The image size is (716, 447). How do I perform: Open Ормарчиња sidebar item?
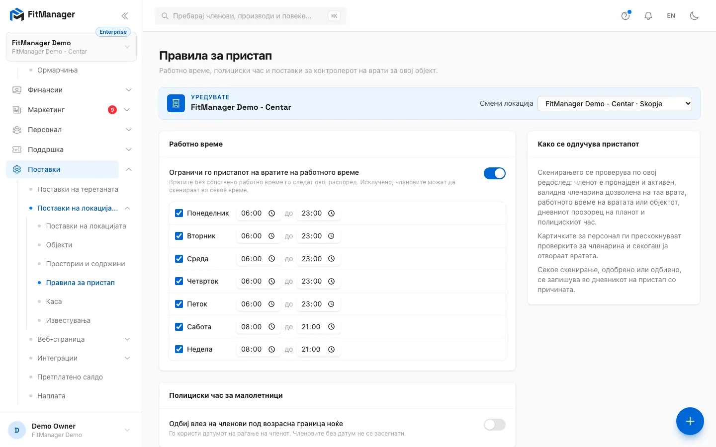(x=57, y=70)
